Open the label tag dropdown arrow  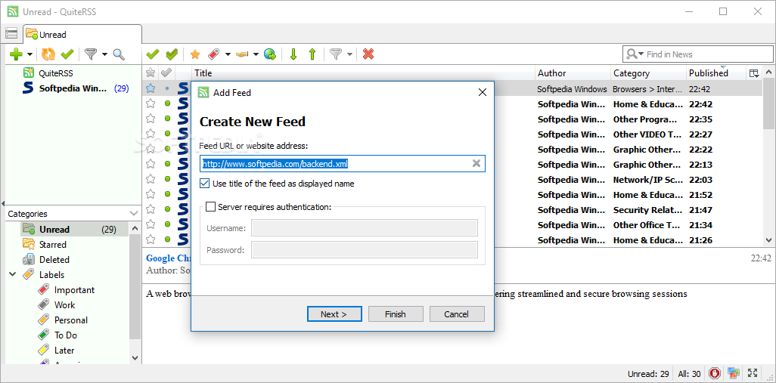(228, 55)
